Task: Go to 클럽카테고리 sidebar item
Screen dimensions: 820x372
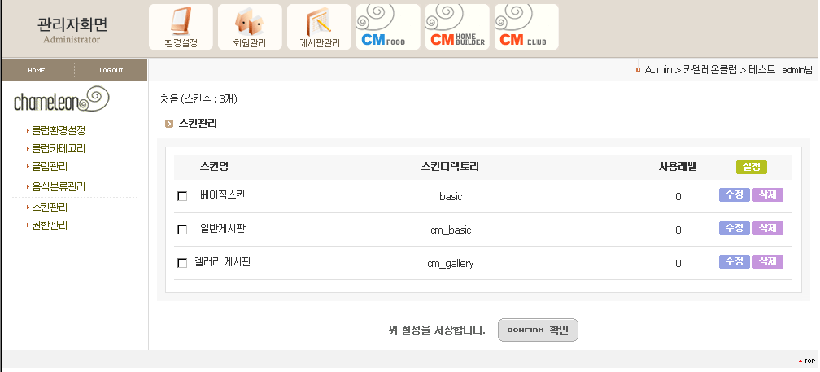Action: [x=59, y=149]
